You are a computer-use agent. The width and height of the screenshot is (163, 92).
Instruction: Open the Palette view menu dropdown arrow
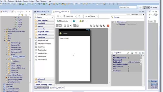tap(53, 17)
